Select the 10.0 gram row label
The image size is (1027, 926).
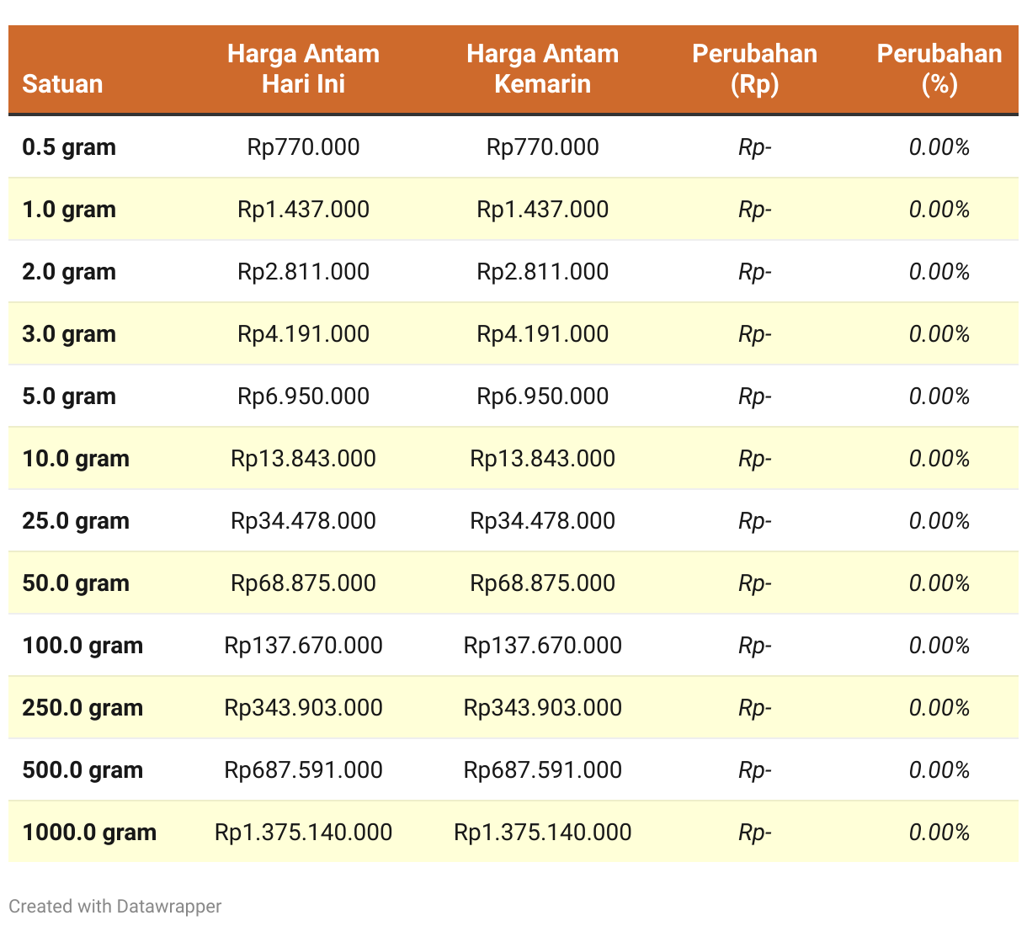pyautogui.click(x=76, y=459)
